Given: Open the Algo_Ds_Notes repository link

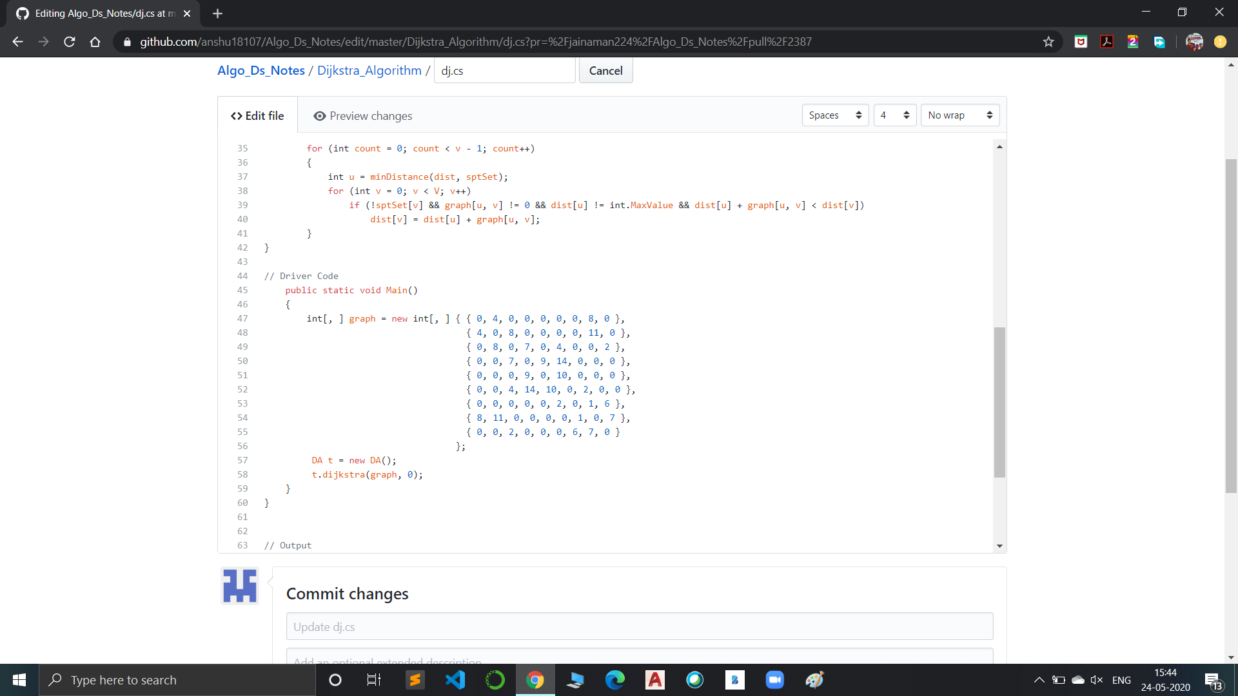Looking at the screenshot, I should [260, 70].
